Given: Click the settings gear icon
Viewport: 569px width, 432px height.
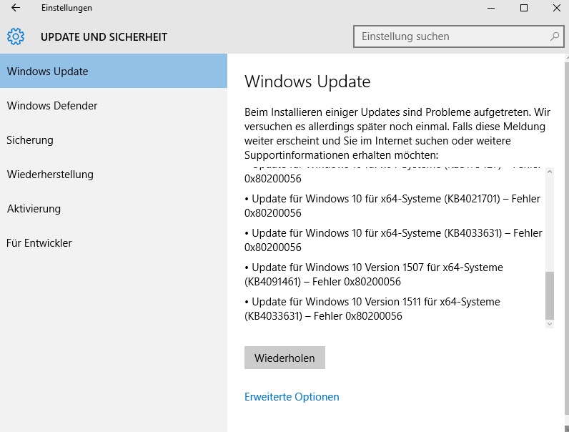Looking at the screenshot, I should pos(16,36).
